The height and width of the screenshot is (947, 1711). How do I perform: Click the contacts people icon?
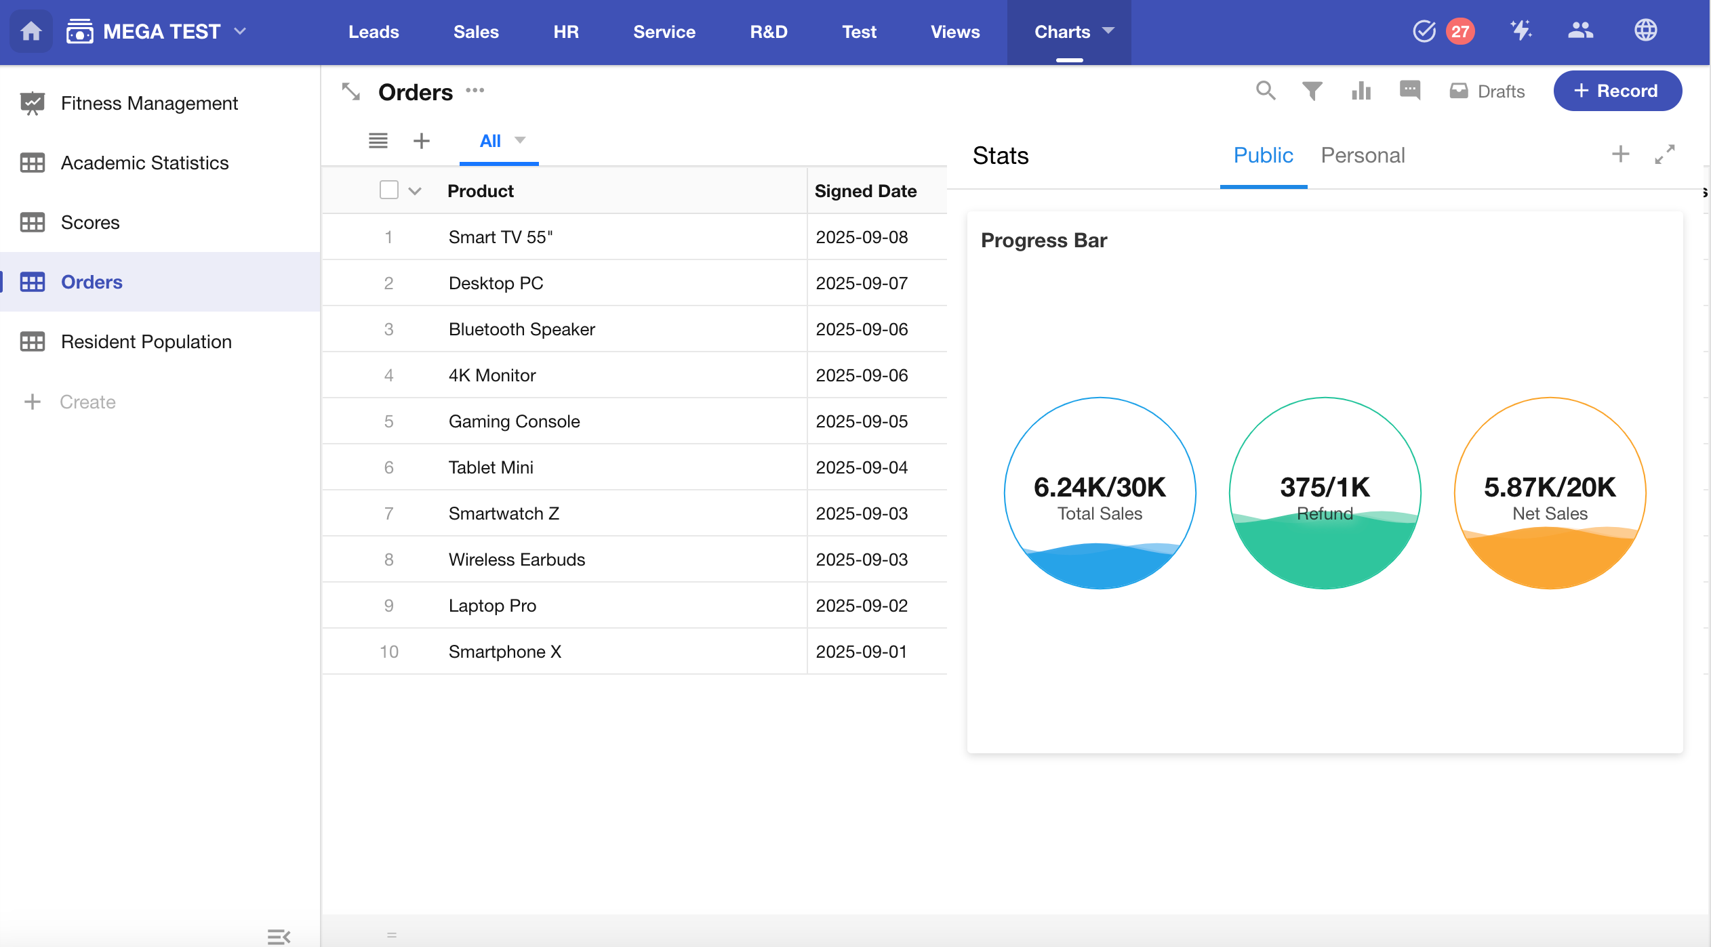tap(1580, 31)
